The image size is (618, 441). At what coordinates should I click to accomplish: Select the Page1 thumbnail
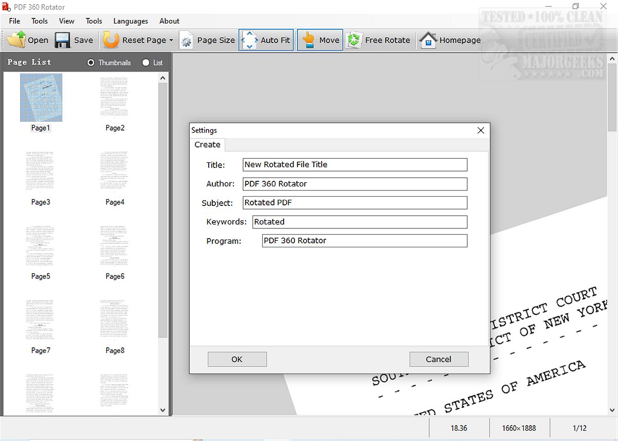tap(41, 97)
